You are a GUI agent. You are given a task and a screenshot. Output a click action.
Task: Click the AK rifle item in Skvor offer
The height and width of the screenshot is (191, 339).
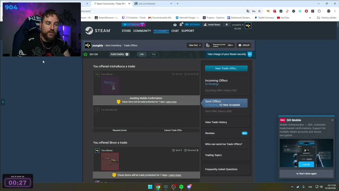110,162
